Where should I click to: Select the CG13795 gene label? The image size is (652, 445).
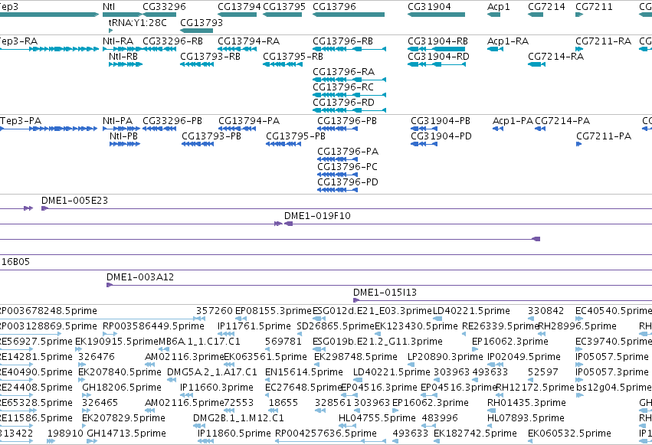tap(284, 7)
